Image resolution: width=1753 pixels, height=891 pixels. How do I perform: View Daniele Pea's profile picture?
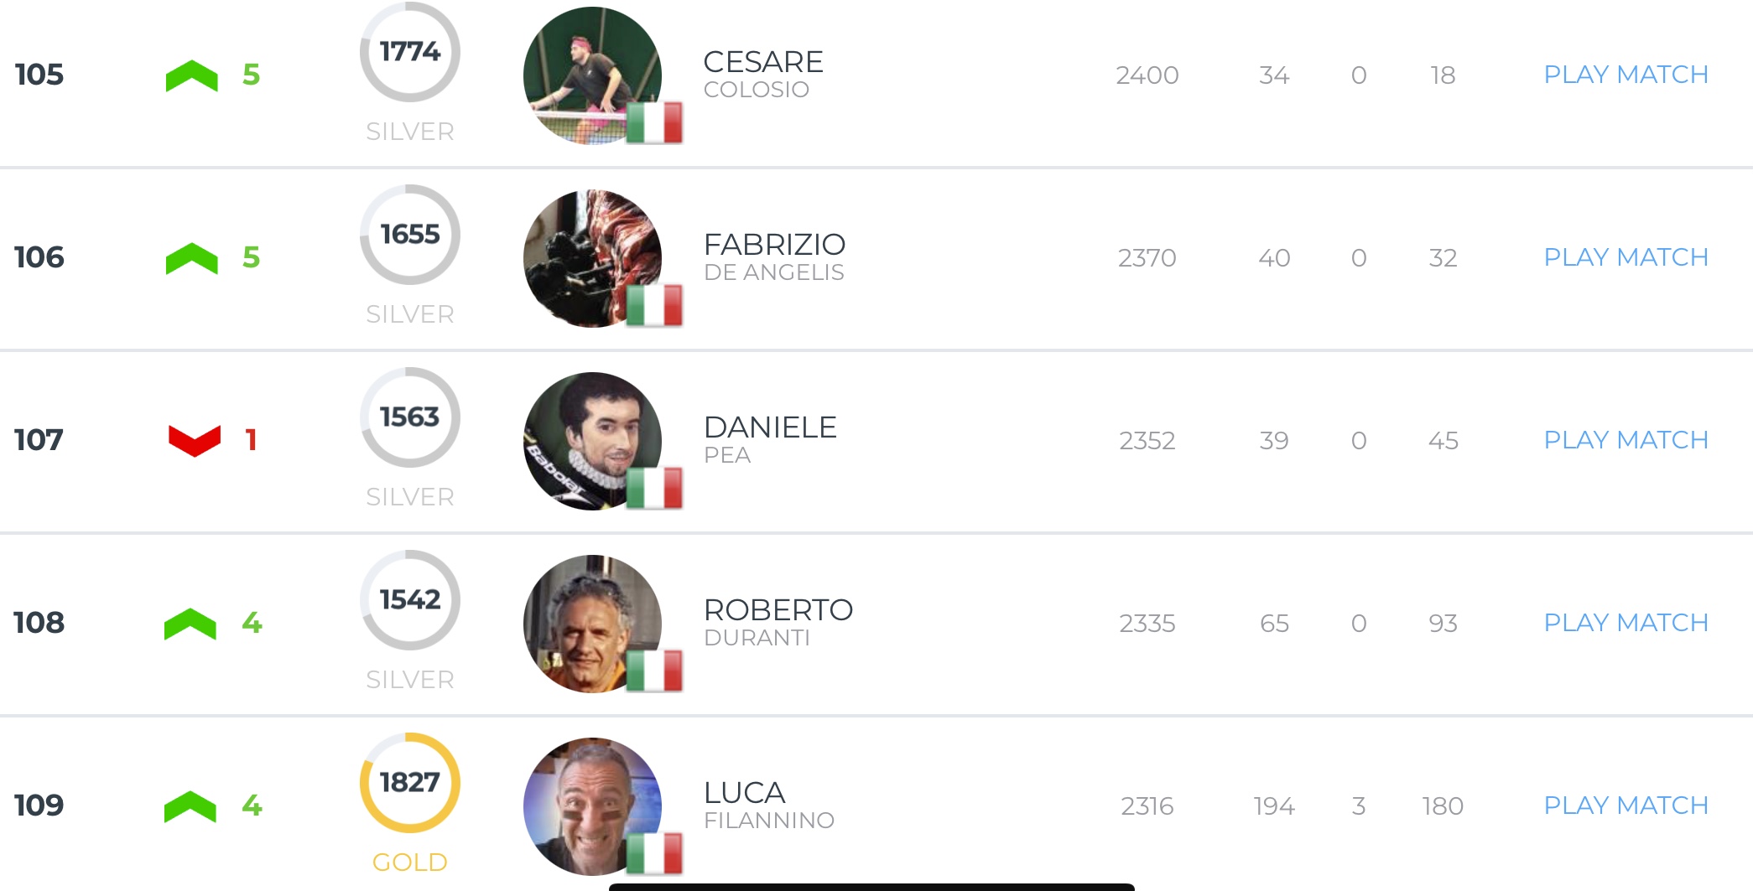[590, 439]
